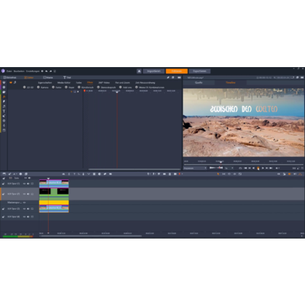305x305 pixels.
Task: Open the preview mode dropdown below the player
Action: (195, 168)
